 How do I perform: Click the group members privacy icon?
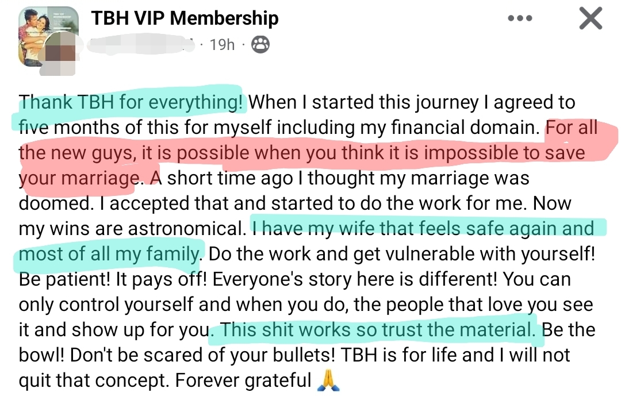click(261, 44)
